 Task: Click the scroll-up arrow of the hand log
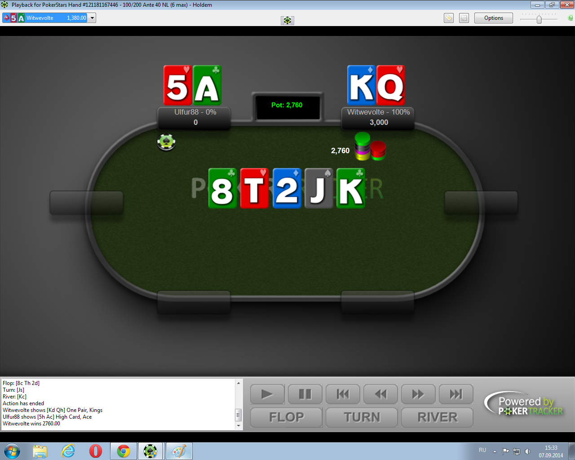coord(239,383)
